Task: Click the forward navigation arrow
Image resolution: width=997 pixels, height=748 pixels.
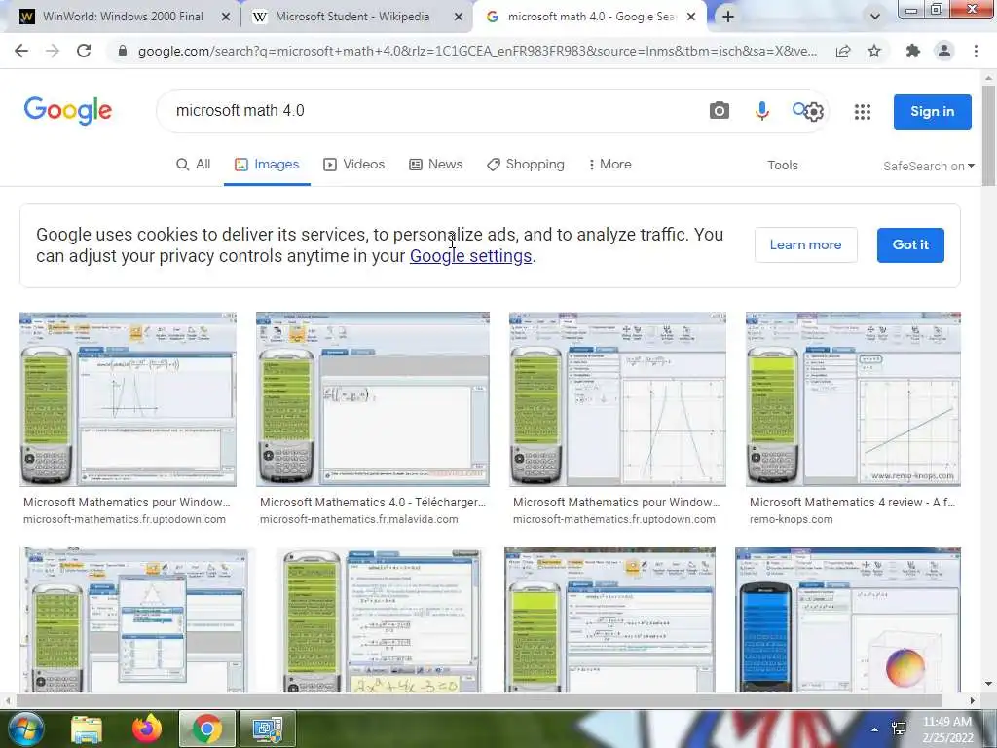Action: coord(53,51)
